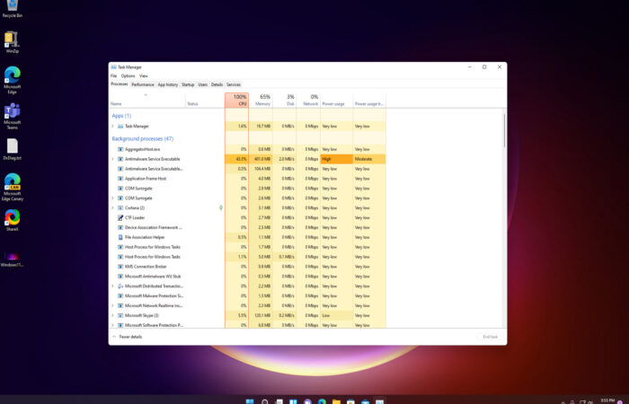The width and height of the screenshot is (629, 404).
Task: Switch to the Startup tab
Action: tap(188, 84)
